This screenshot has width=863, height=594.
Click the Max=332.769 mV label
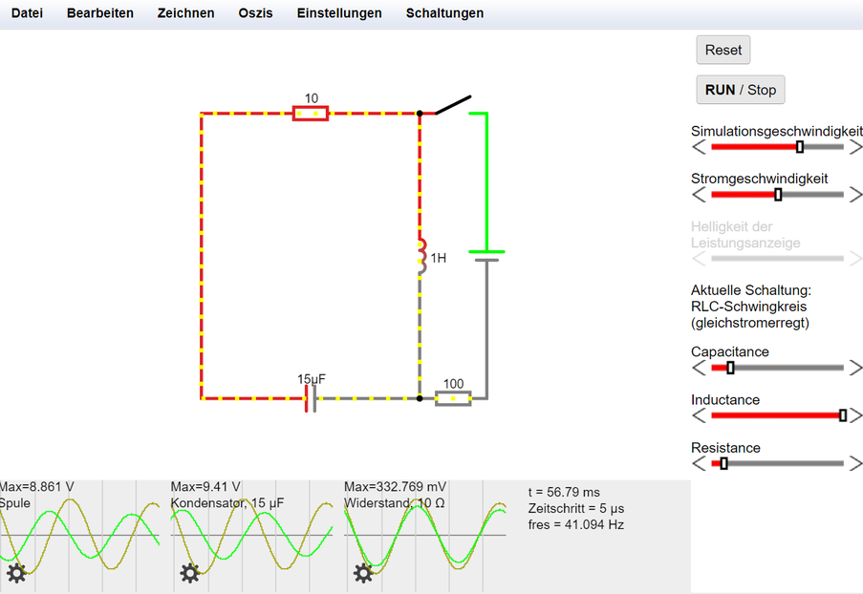(x=395, y=487)
